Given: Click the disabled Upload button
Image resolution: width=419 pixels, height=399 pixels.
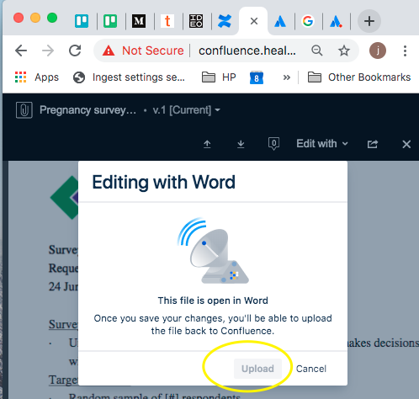Looking at the screenshot, I should click(257, 369).
